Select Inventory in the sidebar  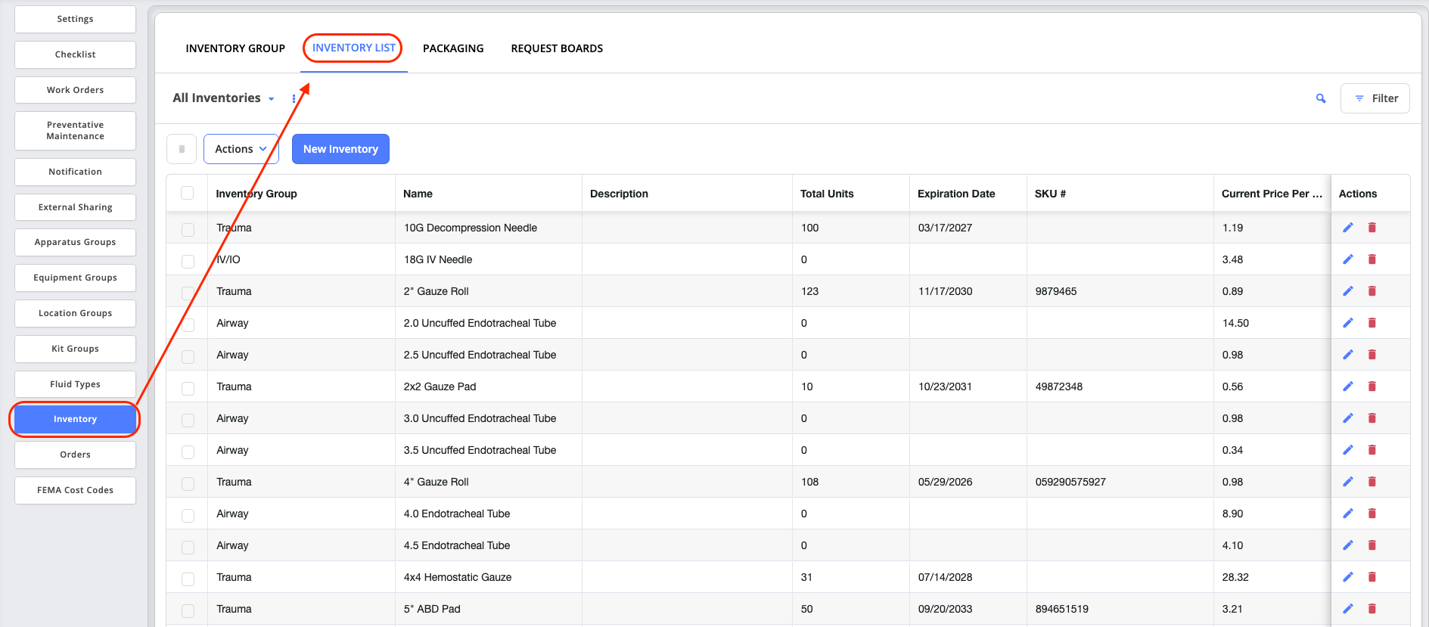(x=75, y=419)
